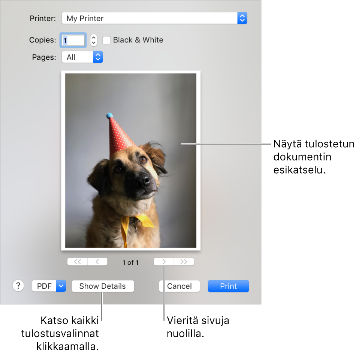Click the blue Print button

click(229, 286)
